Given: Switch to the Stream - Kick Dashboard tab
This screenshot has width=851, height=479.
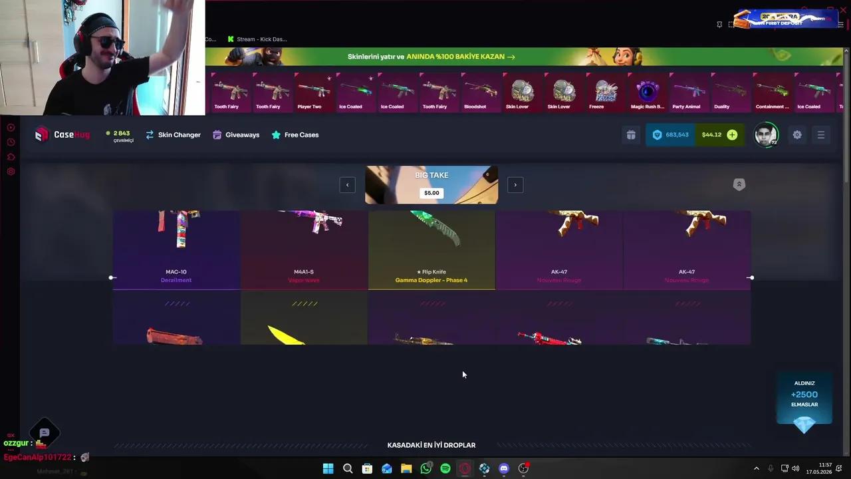Looking at the screenshot, I should tap(257, 39).
